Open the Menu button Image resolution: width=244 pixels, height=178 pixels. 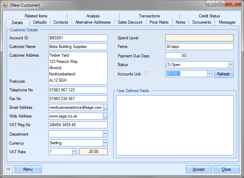[x=28, y=169]
